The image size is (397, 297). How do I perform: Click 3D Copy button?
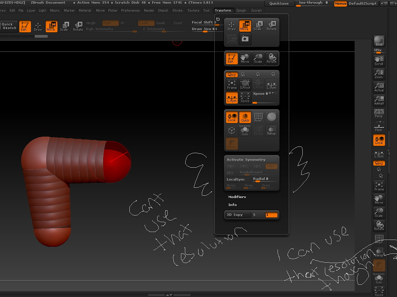[x=239, y=215]
